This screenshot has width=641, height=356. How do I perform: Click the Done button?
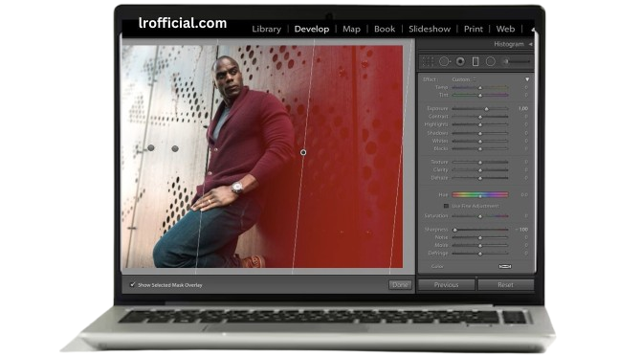point(400,285)
